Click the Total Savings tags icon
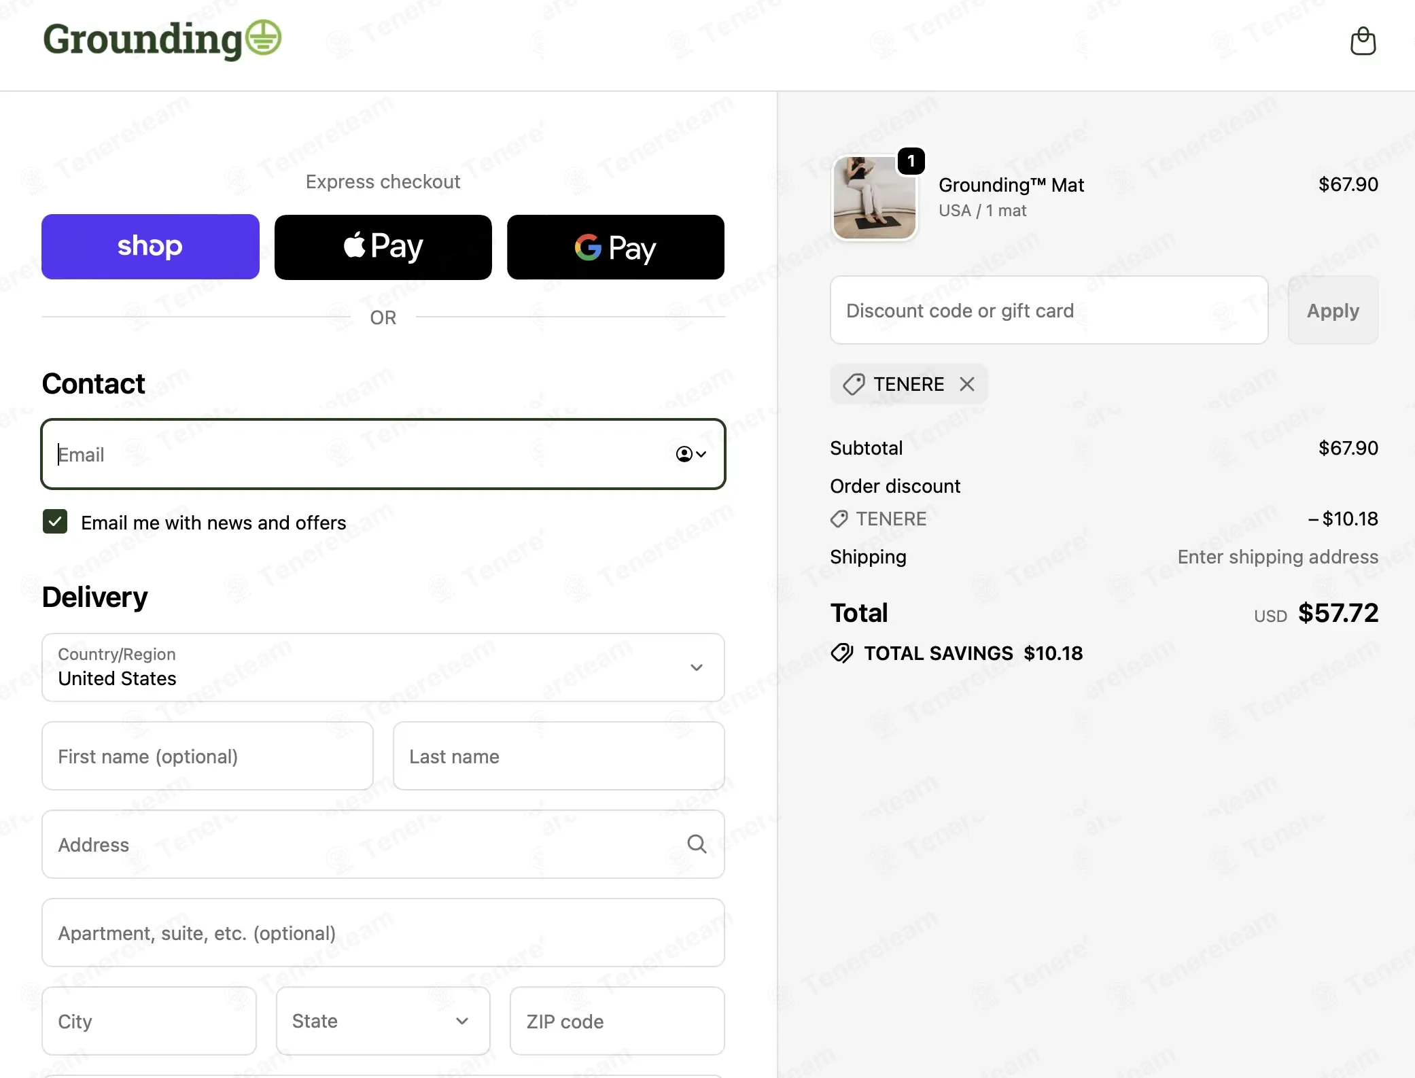 click(x=841, y=653)
